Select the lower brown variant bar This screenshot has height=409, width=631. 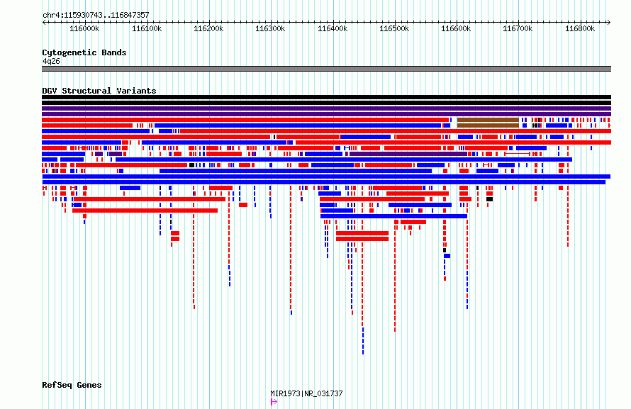[x=488, y=125]
